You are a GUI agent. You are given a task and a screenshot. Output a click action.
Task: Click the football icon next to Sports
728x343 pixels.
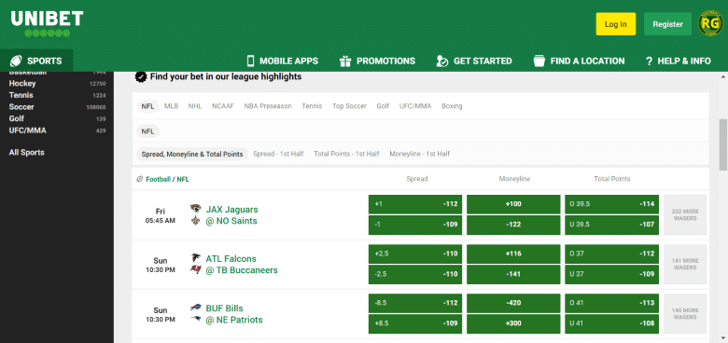click(x=16, y=61)
